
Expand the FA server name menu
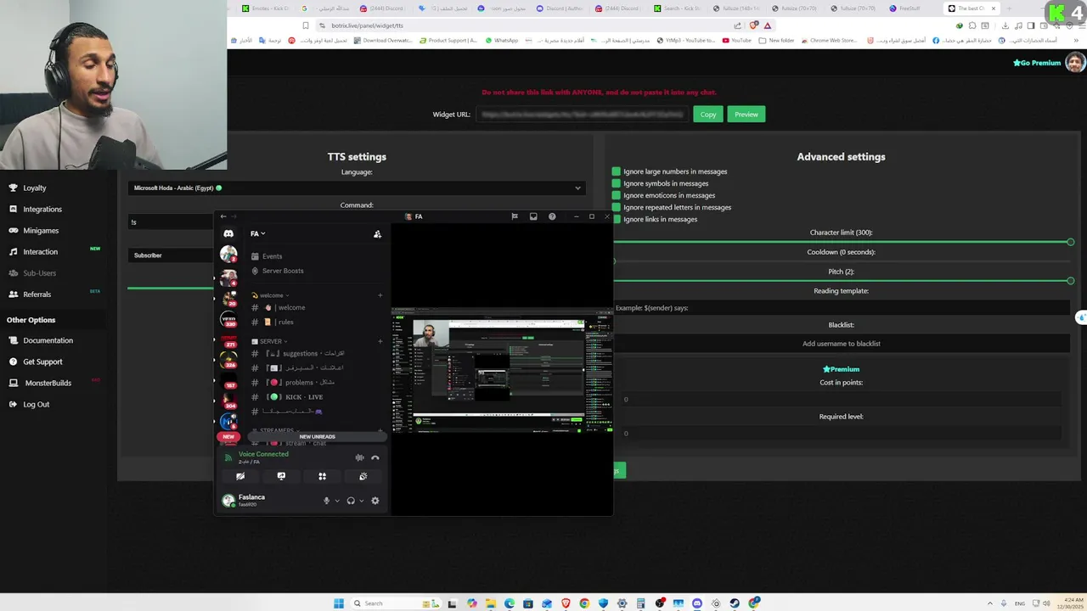(x=258, y=233)
